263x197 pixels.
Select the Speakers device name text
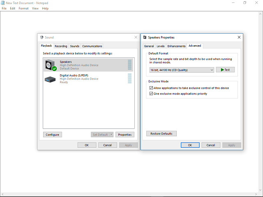(66, 62)
